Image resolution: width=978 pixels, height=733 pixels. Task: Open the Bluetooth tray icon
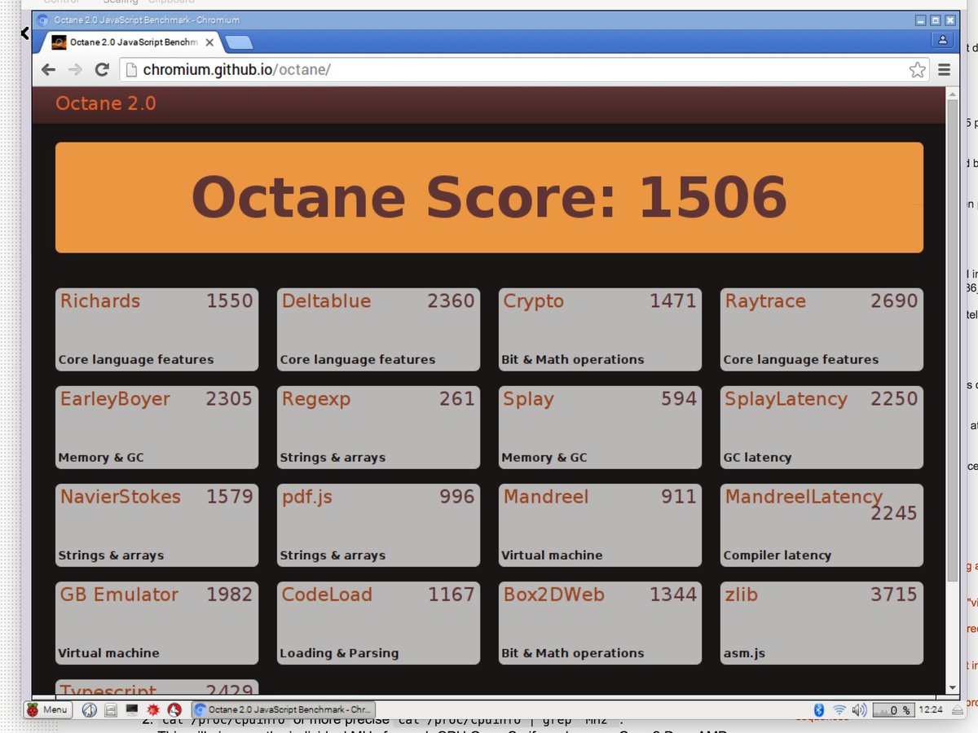point(819,710)
